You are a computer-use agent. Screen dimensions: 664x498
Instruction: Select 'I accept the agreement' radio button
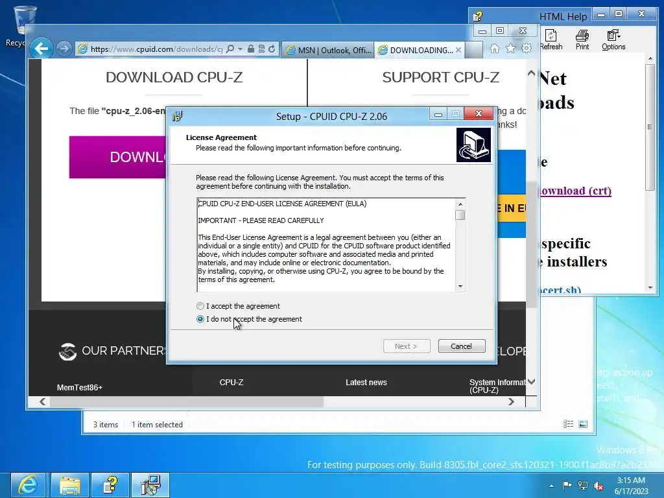pos(200,306)
